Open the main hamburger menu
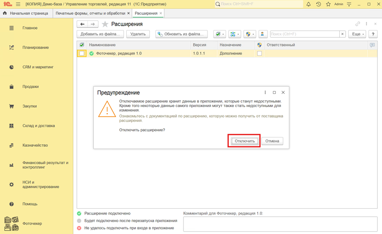382x234 pixels. coord(18,4)
